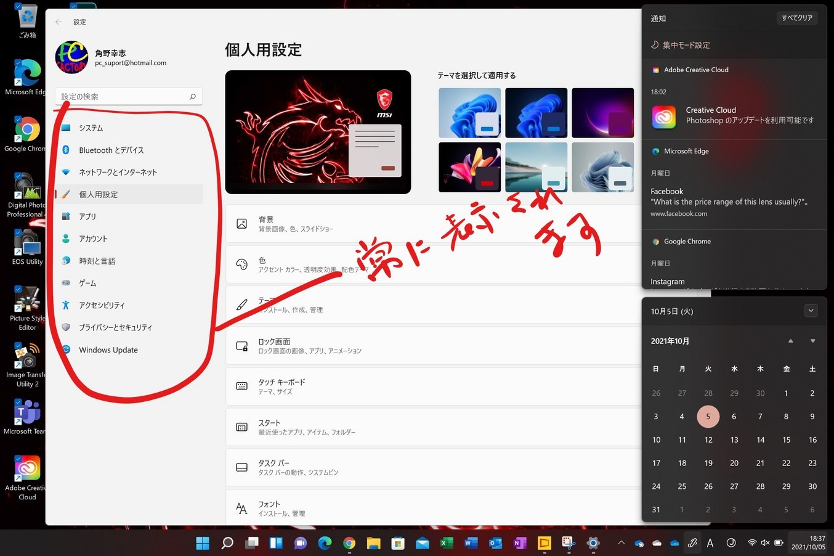834x556 pixels.
Task: Open the pen menu in the system tray
Action: click(692, 543)
